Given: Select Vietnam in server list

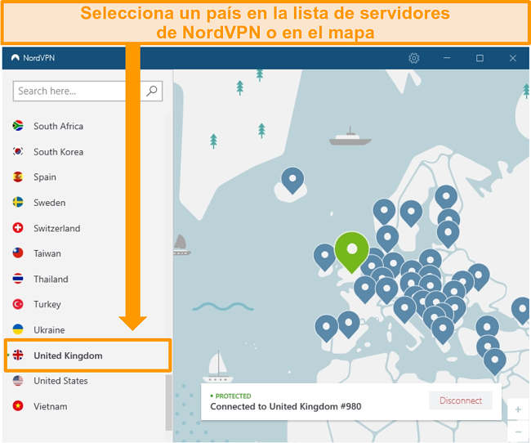Looking at the screenshot, I should tap(51, 406).
